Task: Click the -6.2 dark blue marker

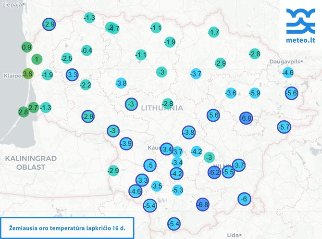Action: (214, 172)
